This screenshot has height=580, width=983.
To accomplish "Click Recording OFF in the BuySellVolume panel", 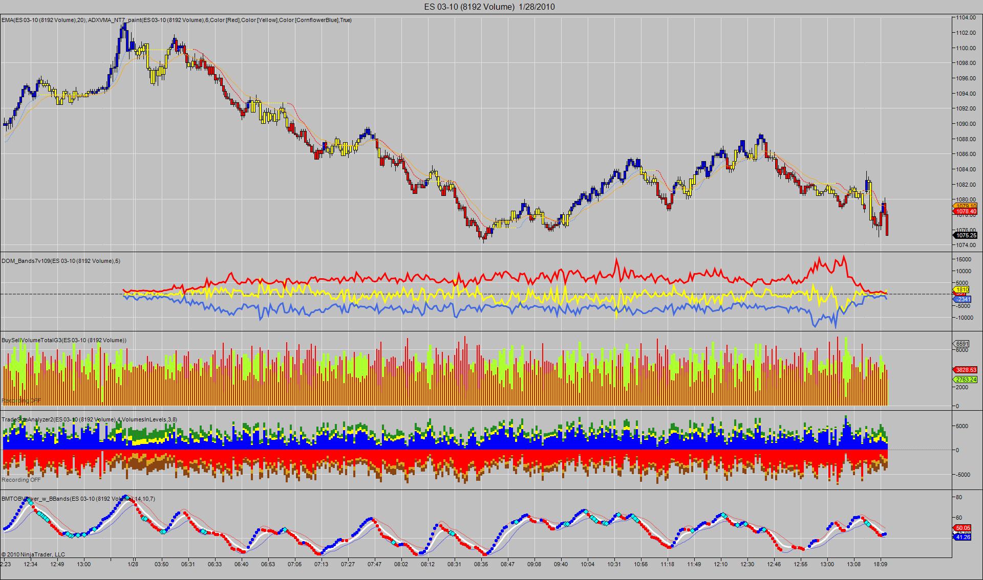I will (x=22, y=400).
